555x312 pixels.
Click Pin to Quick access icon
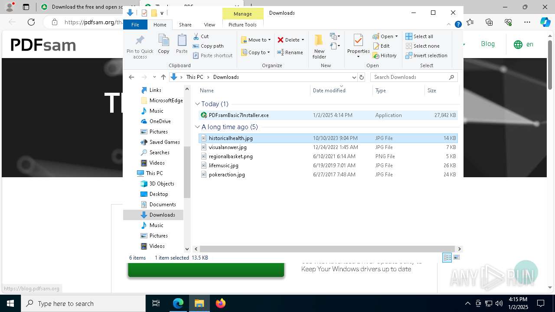point(140,47)
